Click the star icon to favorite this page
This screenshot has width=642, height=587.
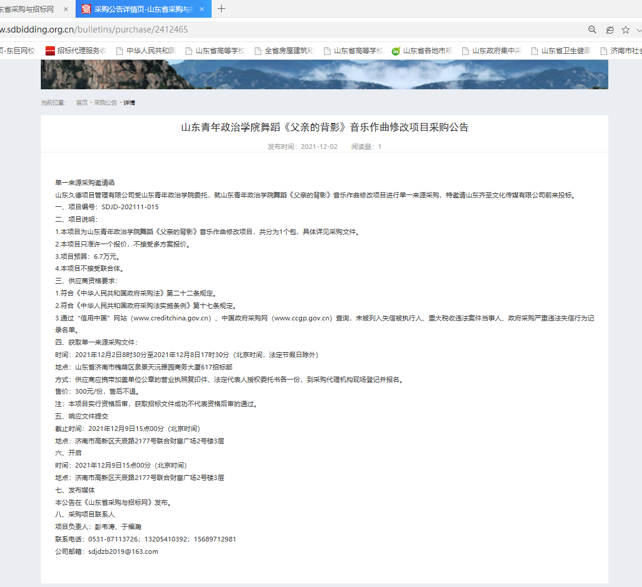tap(625, 30)
